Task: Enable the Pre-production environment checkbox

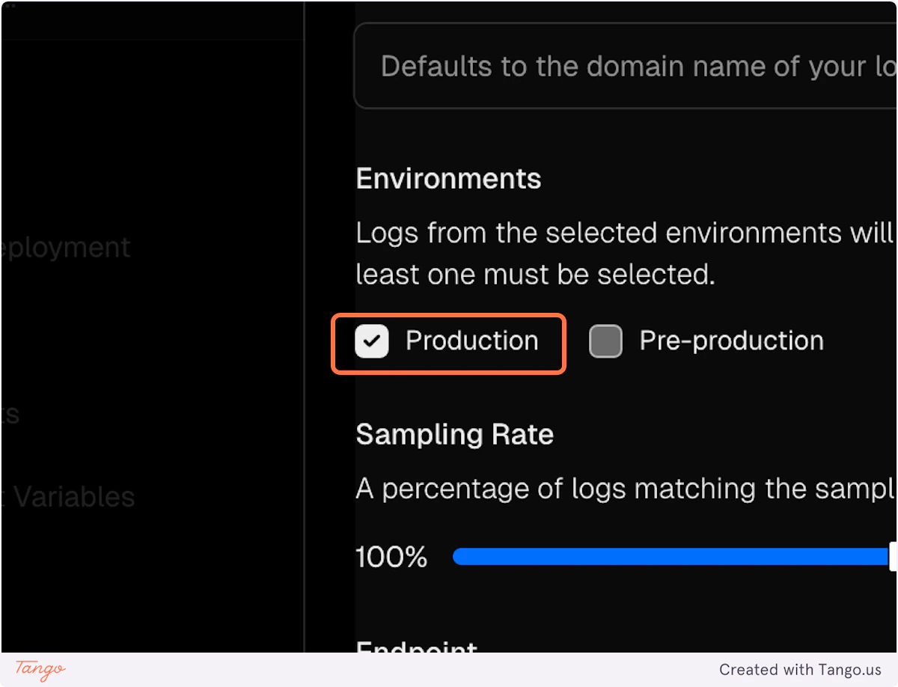Action: pos(605,341)
